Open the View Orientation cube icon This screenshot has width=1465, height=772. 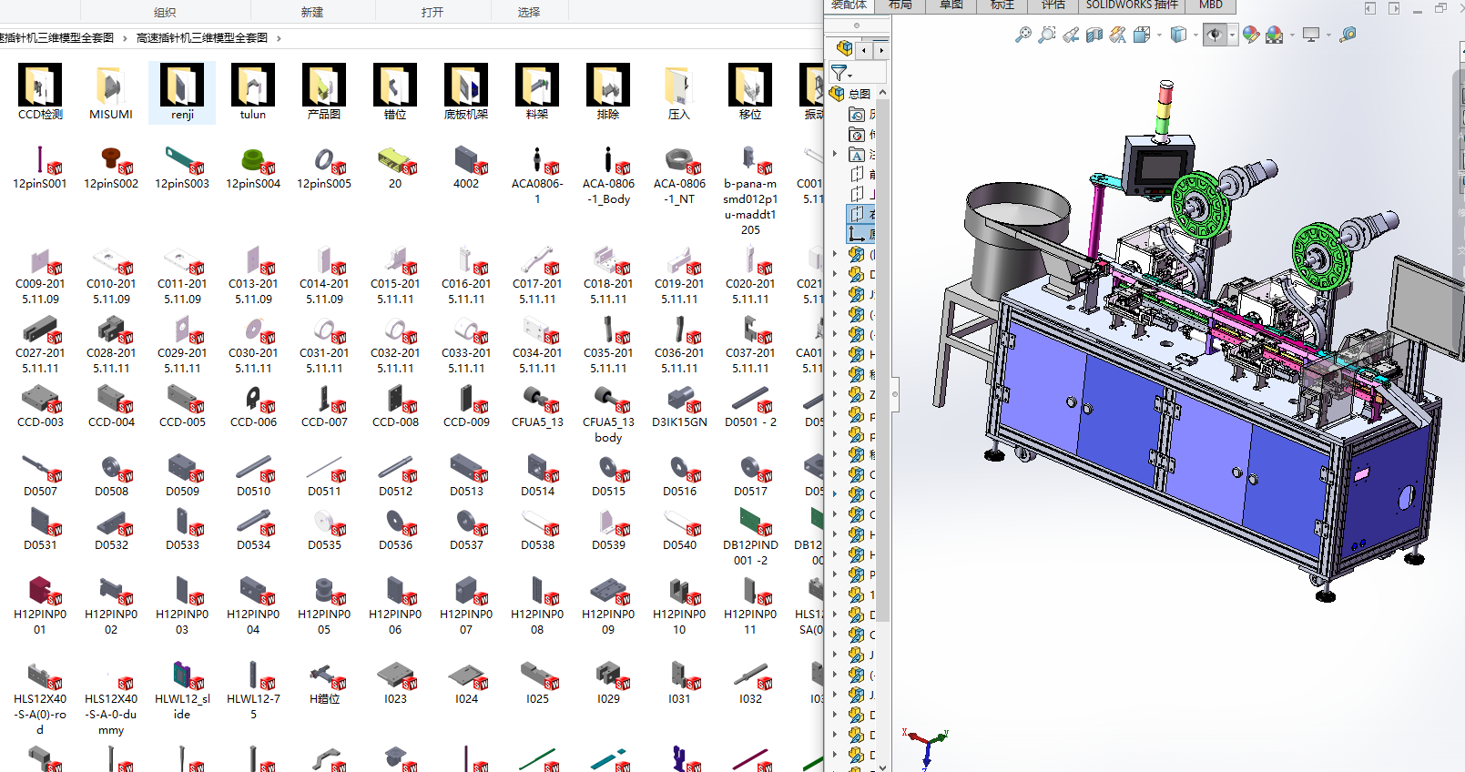click(x=1142, y=35)
